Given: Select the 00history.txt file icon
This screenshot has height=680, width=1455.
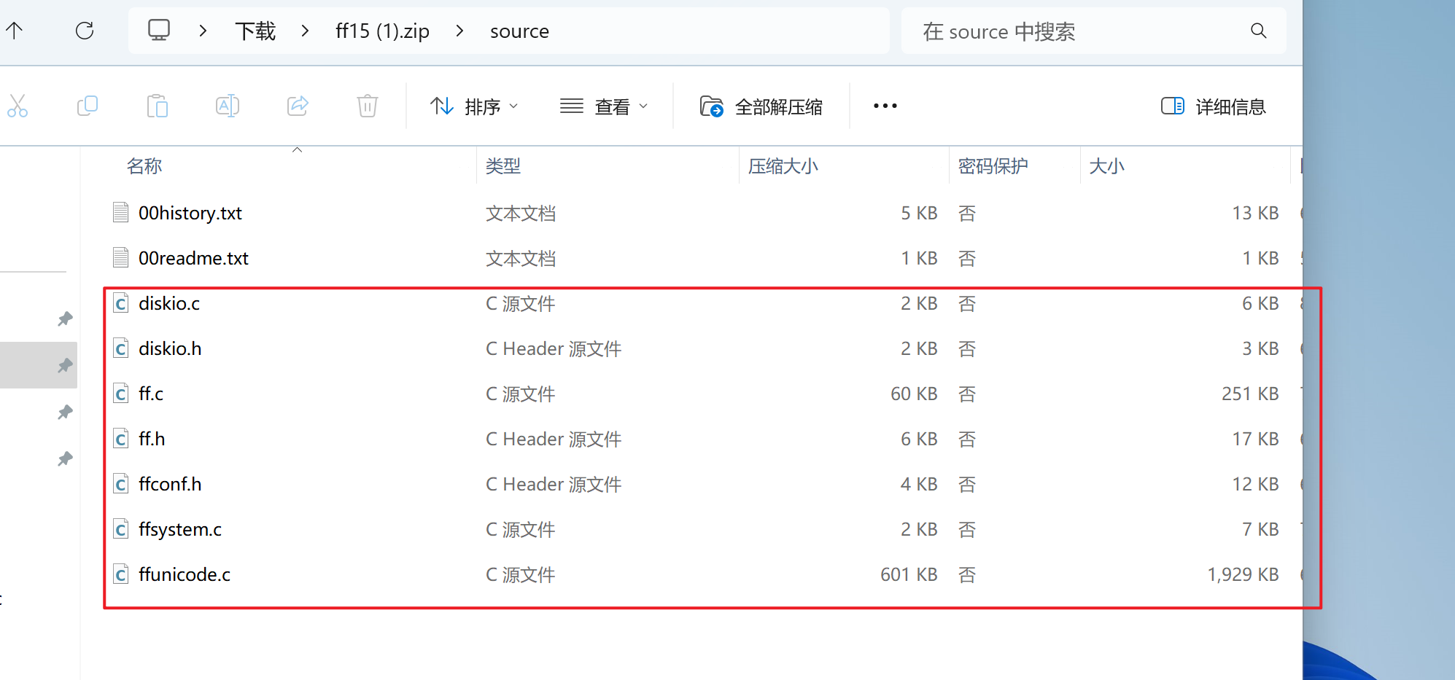Looking at the screenshot, I should (x=121, y=212).
